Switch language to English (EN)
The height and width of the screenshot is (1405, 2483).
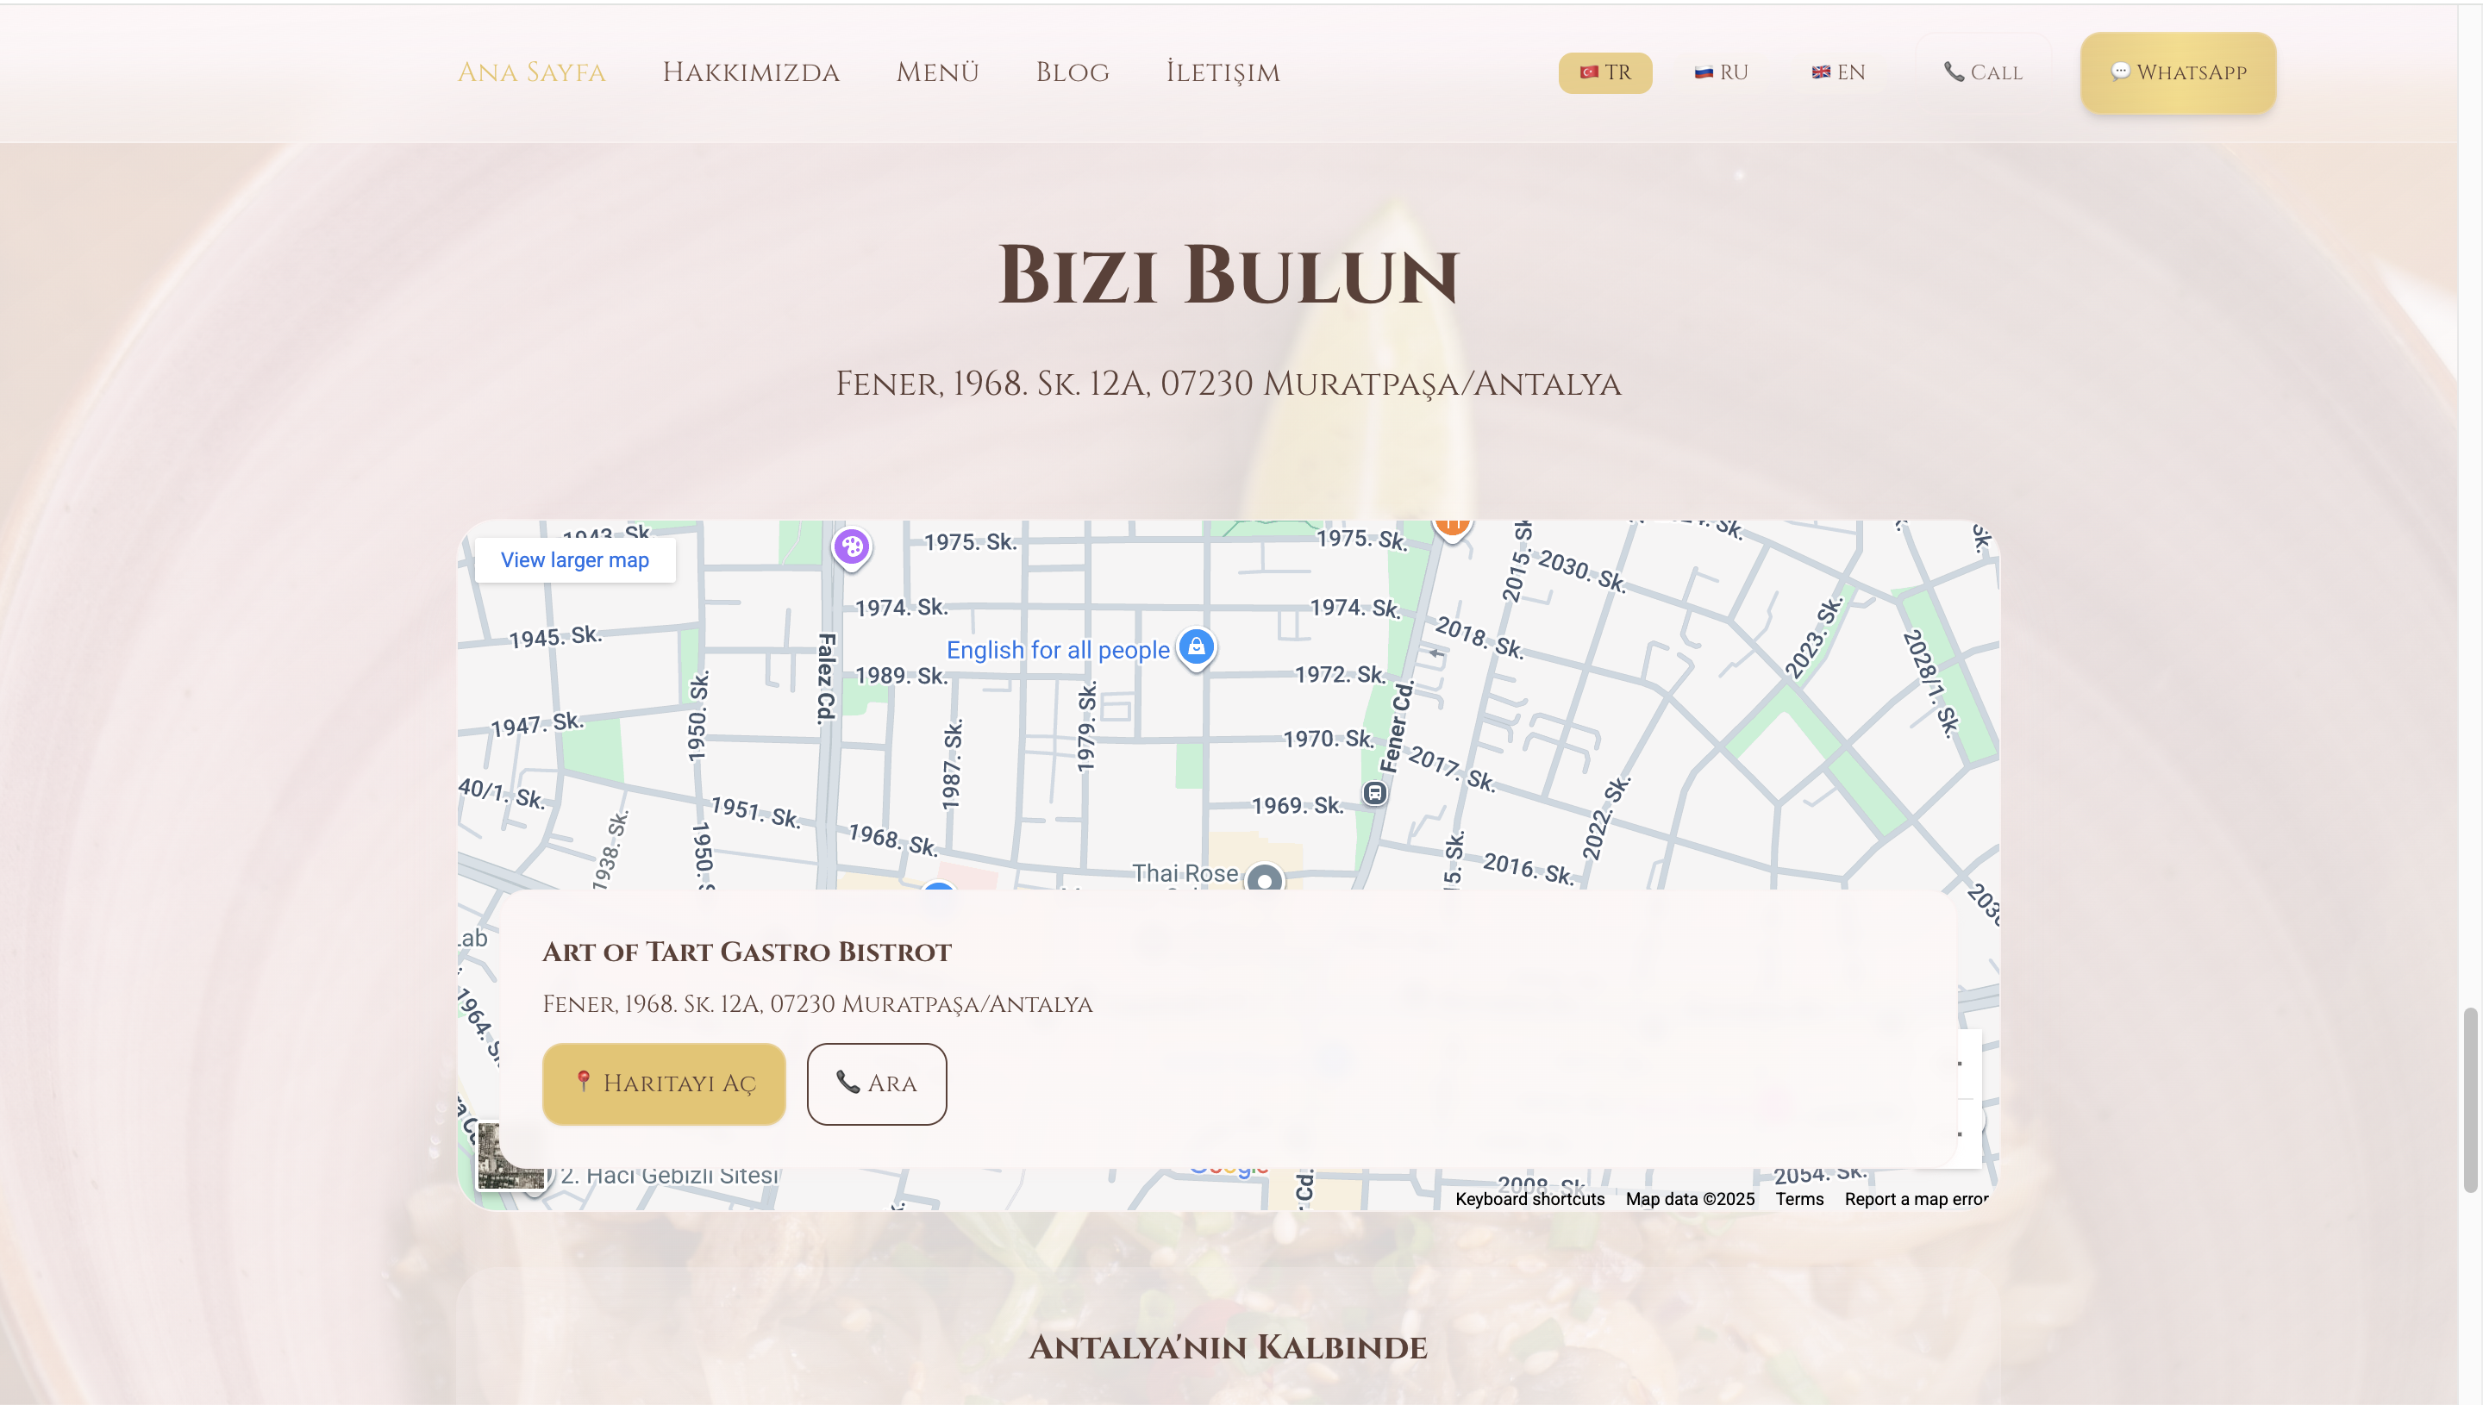point(1837,72)
